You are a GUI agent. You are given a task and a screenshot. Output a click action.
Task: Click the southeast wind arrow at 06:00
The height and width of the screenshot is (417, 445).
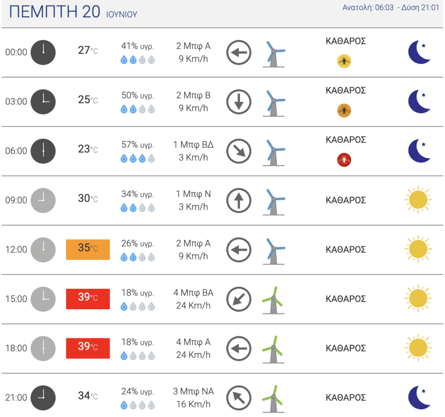[239, 151]
